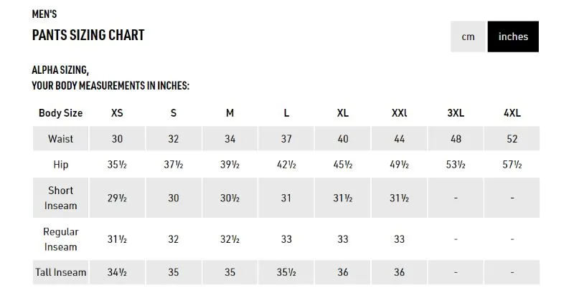574x303 pixels.
Task: Click the S size column header
Action: tap(174, 113)
